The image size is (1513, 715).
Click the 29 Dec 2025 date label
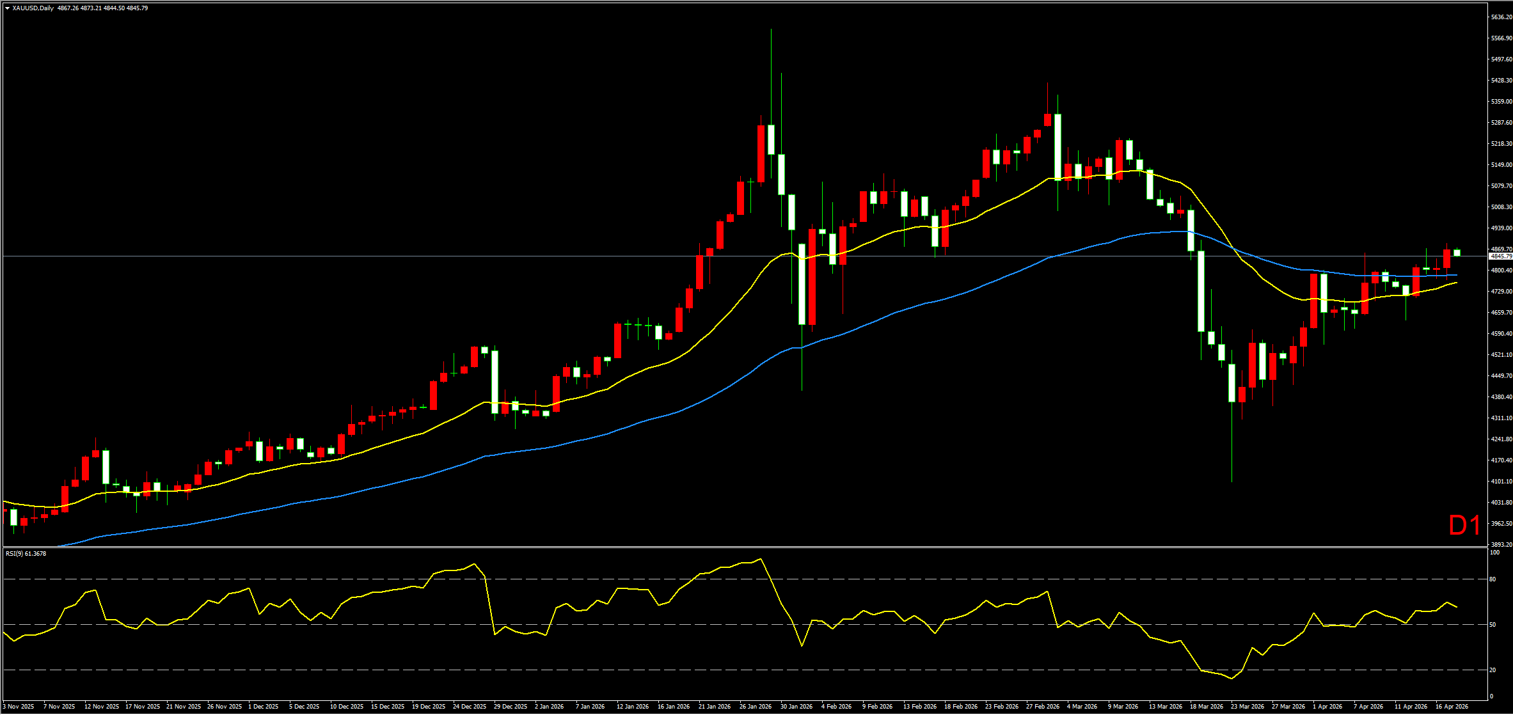pos(510,707)
